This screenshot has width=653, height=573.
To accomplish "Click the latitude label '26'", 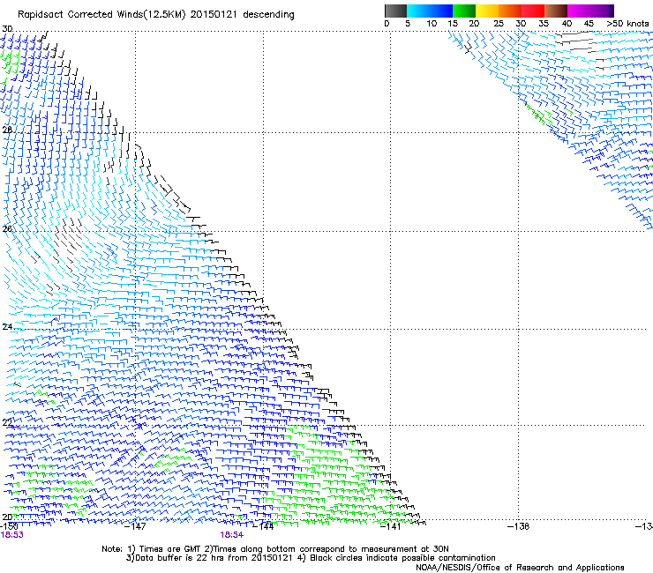I will click(x=7, y=228).
